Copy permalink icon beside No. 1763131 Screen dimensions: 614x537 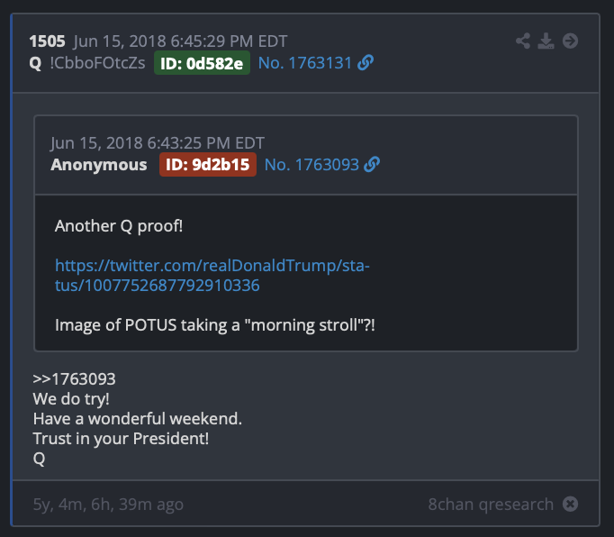coord(366,63)
